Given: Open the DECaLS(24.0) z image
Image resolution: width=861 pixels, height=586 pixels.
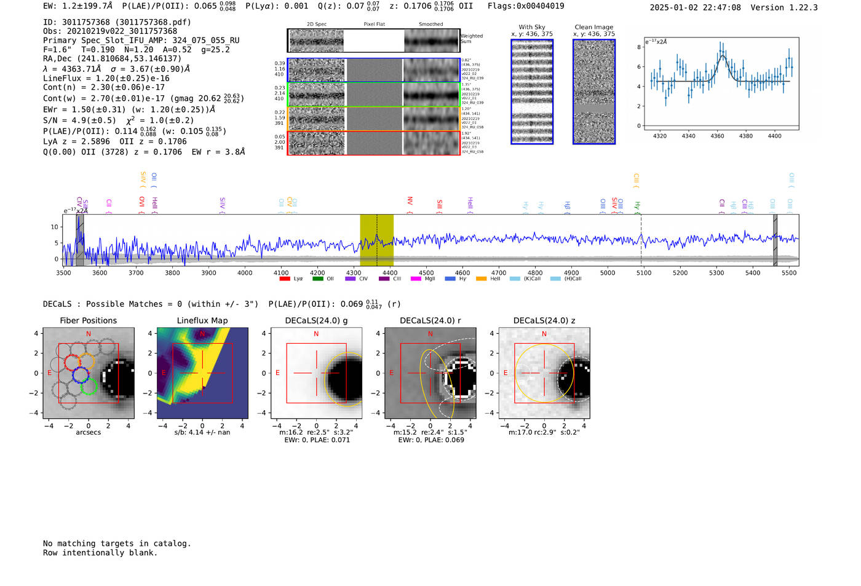Looking at the screenshot, I should tap(544, 373).
